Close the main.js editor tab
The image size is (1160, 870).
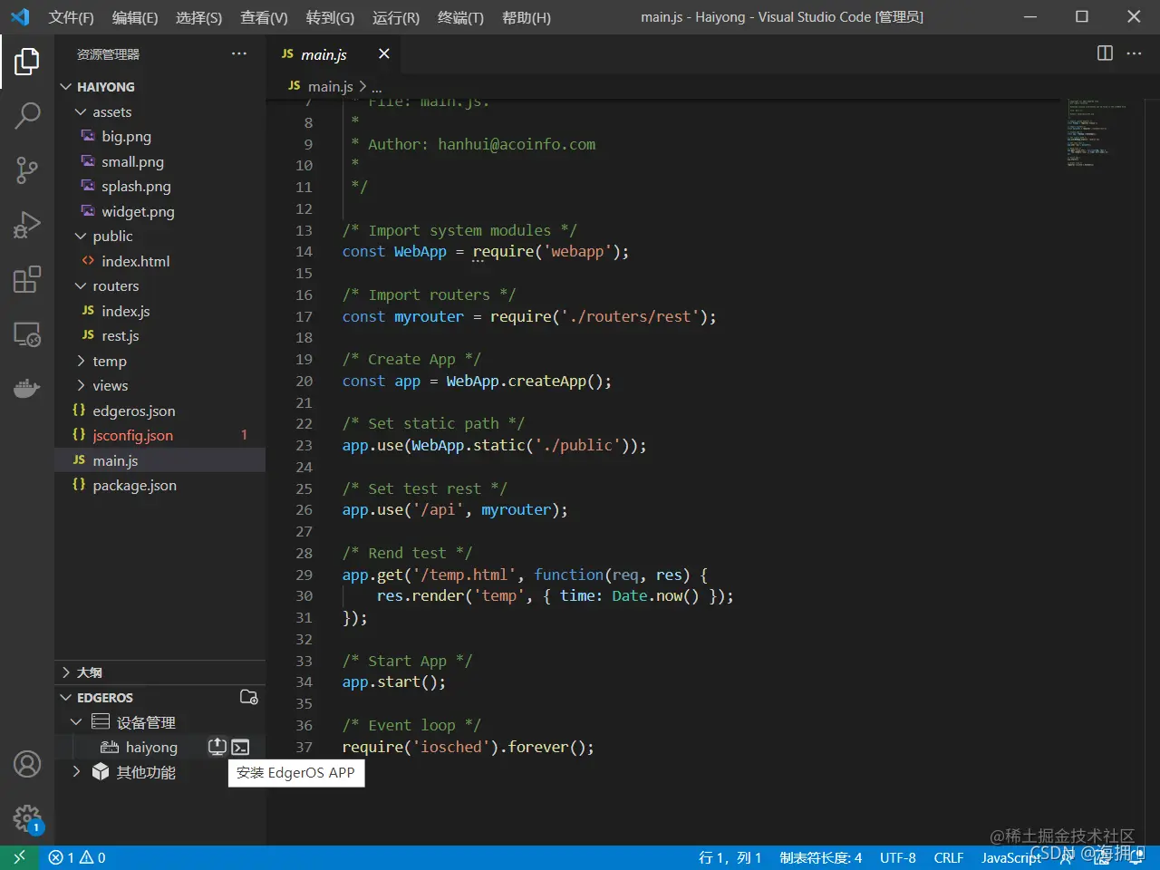(x=384, y=53)
